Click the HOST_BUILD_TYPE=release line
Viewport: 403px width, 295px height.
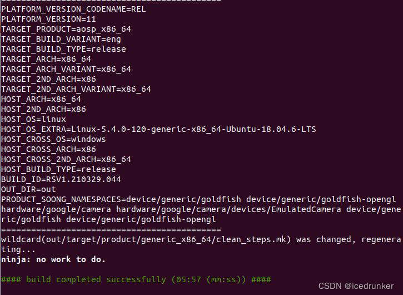tap(58, 169)
